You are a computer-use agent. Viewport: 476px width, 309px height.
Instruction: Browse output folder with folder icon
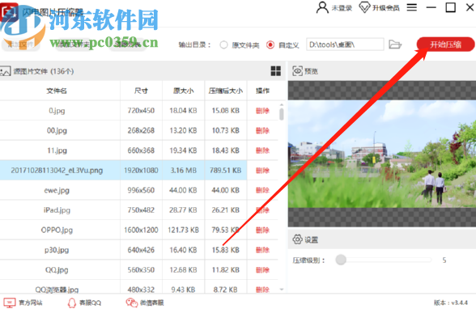tap(395, 44)
